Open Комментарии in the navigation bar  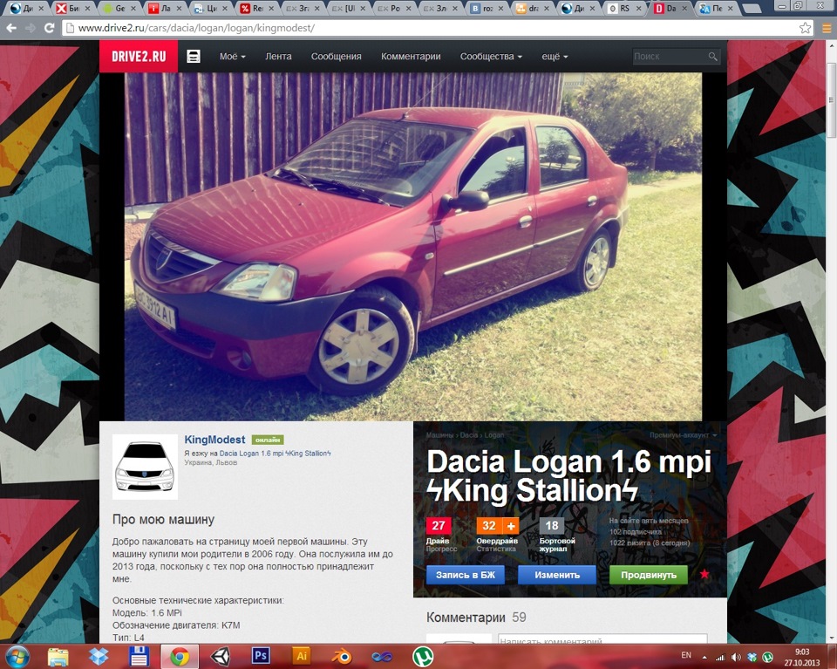coord(411,56)
